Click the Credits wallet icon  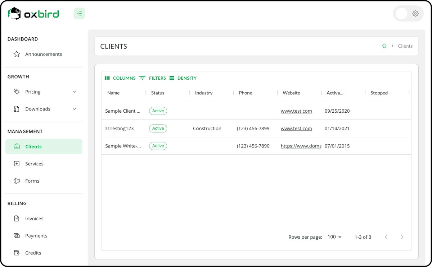[17, 253]
